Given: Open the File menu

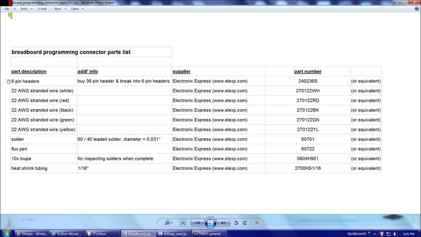Looking at the screenshot, I should [7, 9].
